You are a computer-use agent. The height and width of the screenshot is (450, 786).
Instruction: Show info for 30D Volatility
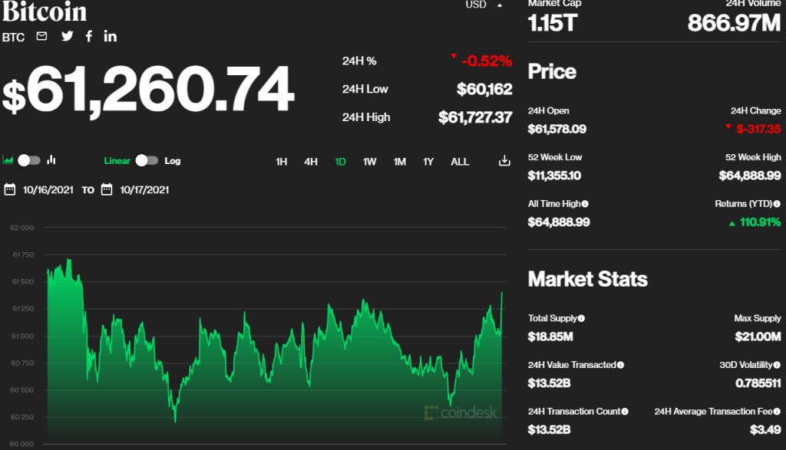[x=777, y=365]
